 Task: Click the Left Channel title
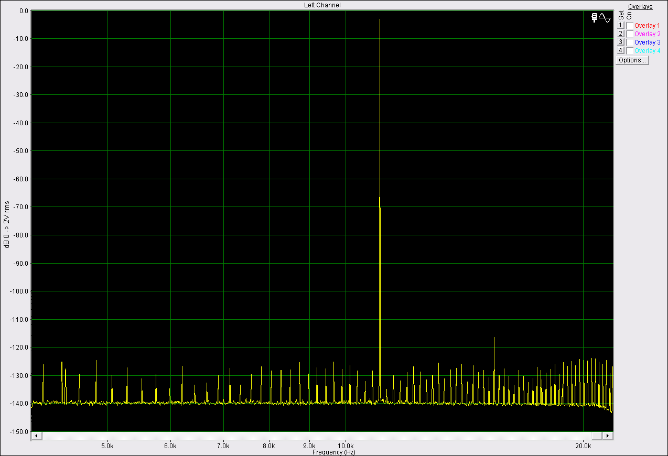pyautogui.click(x=322, y=5)
